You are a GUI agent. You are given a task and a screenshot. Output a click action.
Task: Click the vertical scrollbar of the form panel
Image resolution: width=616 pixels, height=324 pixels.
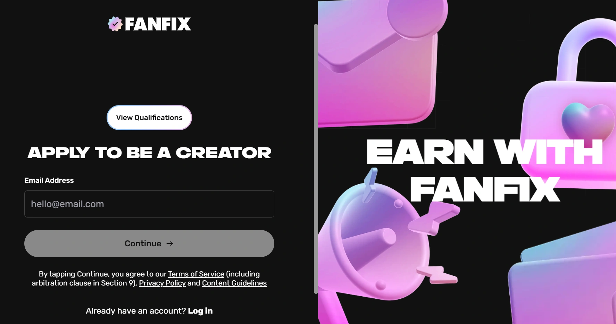click(x=316, y=159)
